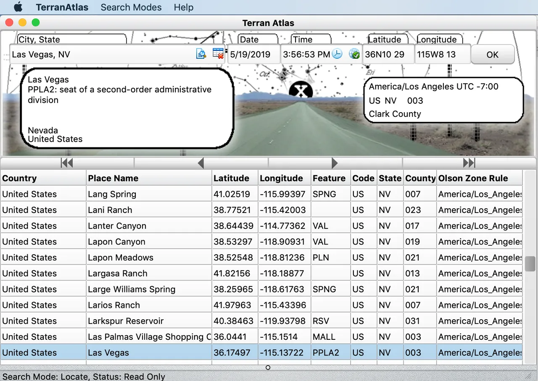Sort by the Latitude column header
The width and height of the screenshot is (538, 381).
pyautogui.click(x=235, y=178)
